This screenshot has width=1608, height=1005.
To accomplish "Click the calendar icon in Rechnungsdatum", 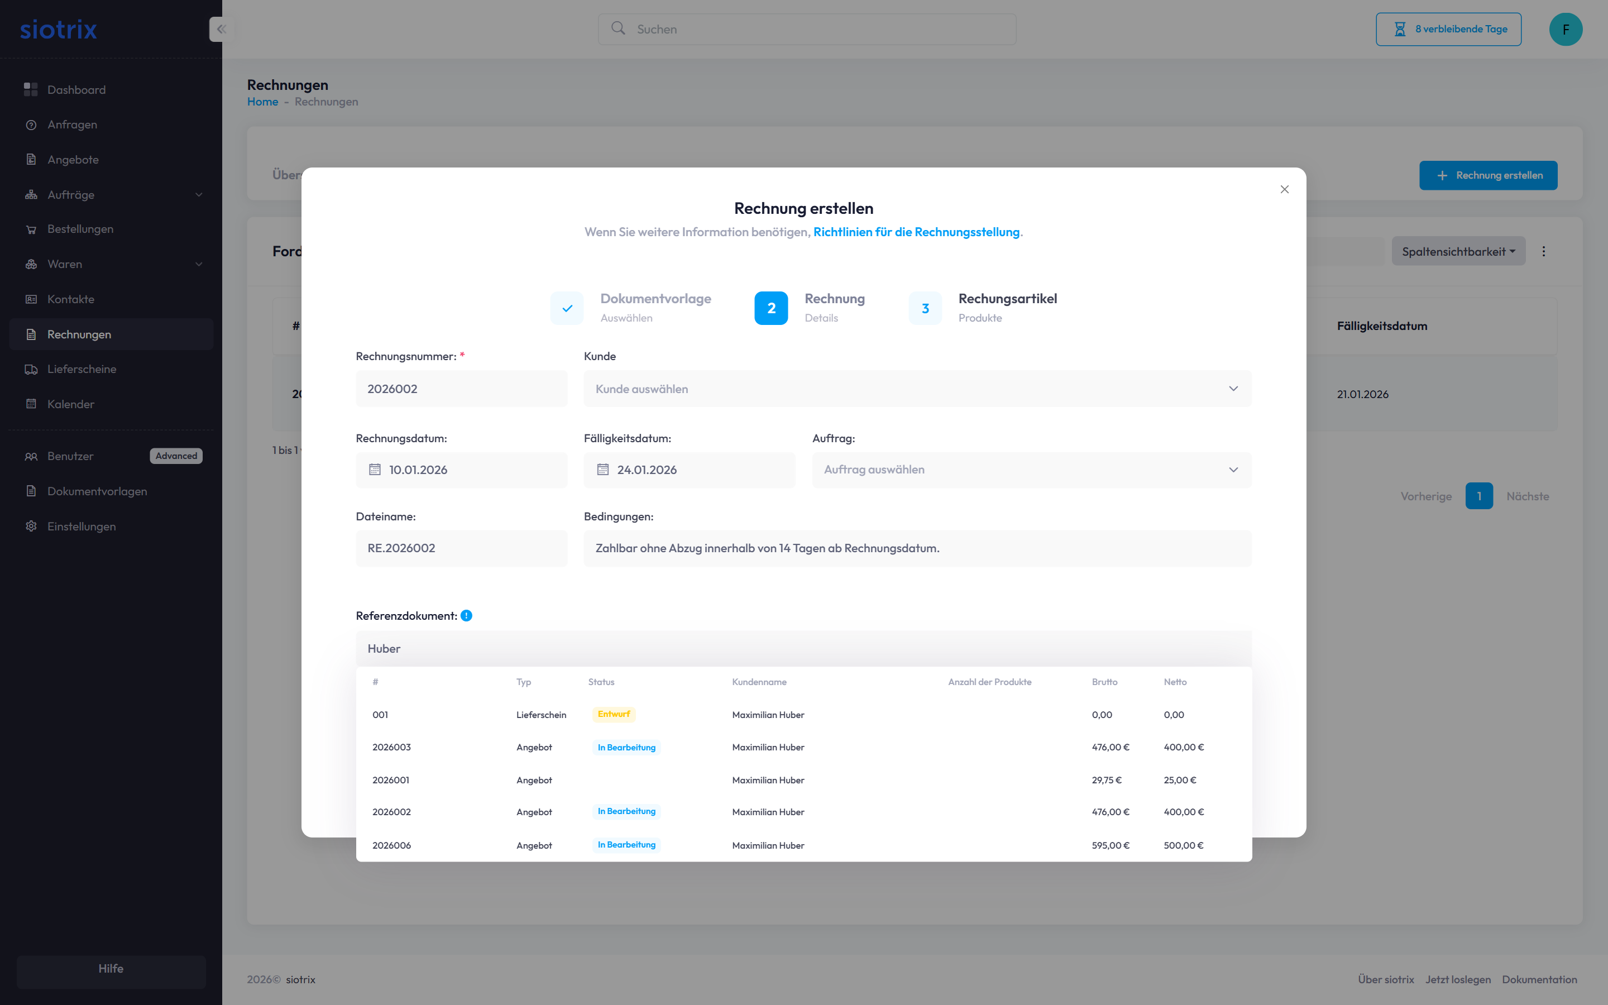I will [x=375, y=470].
